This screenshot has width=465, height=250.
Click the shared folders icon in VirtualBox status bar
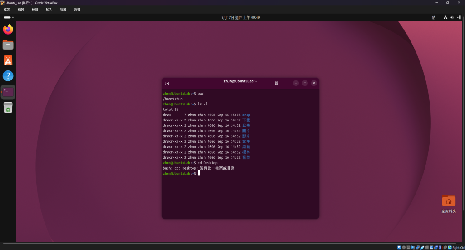427,247
